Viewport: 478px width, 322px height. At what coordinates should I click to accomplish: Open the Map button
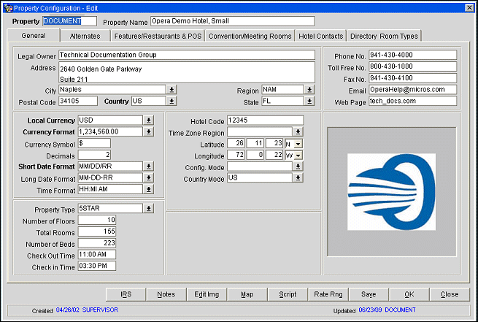(x=247, y=294)
